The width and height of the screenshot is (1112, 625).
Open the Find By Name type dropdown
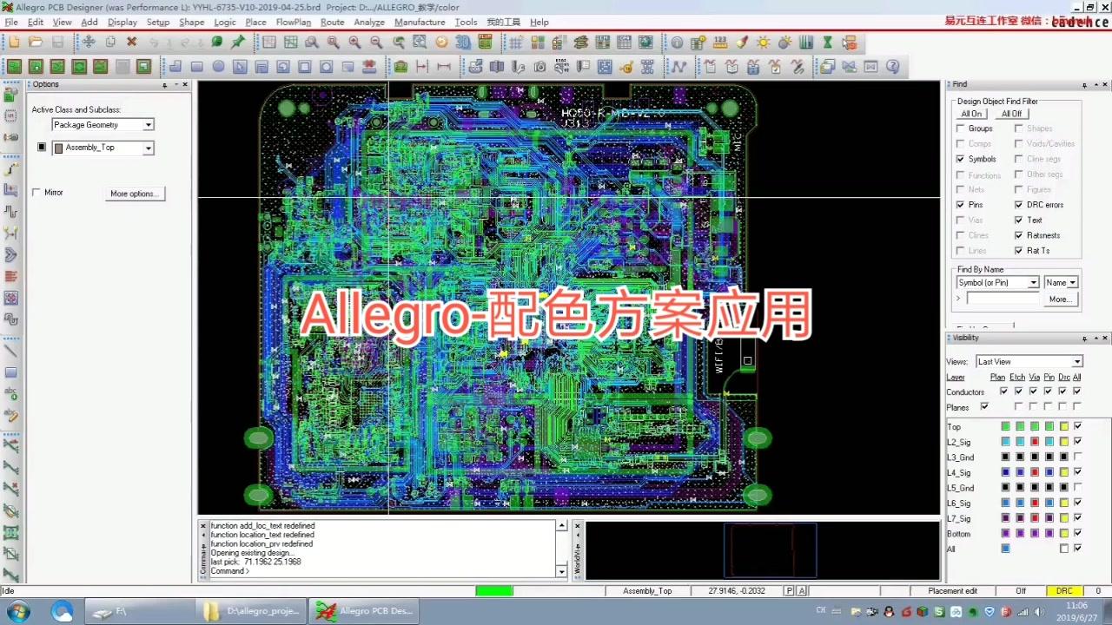[x=1032, y=282]
